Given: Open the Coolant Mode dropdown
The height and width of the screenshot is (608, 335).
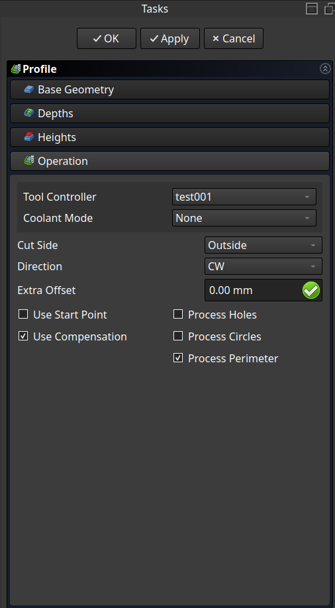Looking at the screenshot, I should pyautogui.click(x=244, y=218).
